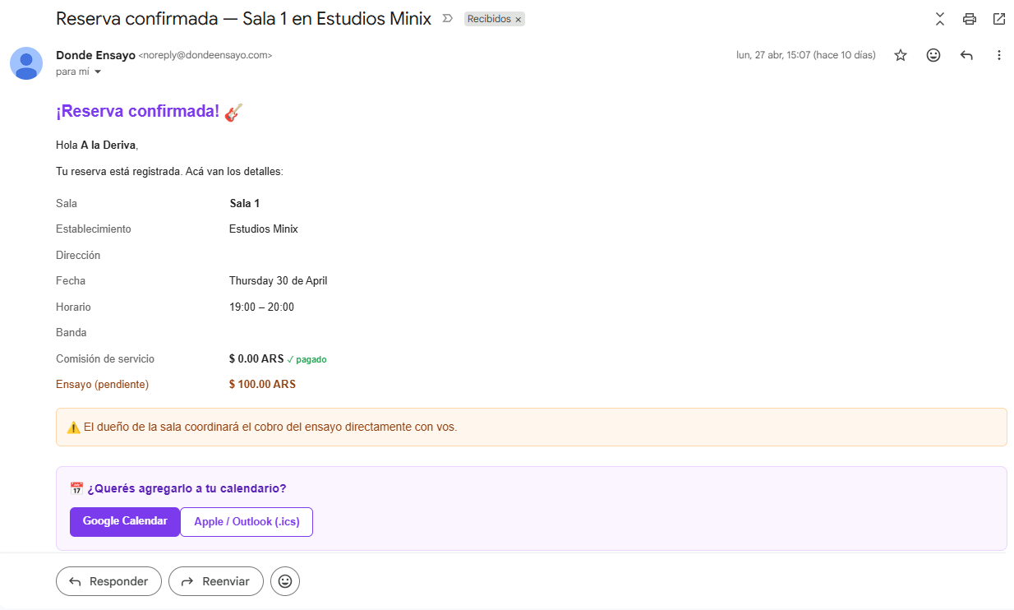
Task: Click the '$ 0.00 ARS' commission amount
Action: [256, 358]
